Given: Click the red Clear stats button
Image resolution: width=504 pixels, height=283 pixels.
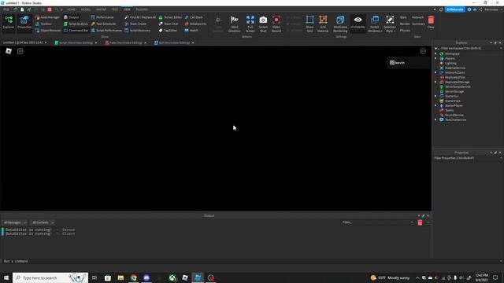Looking at the screenshot, I should tap(431, 22).
